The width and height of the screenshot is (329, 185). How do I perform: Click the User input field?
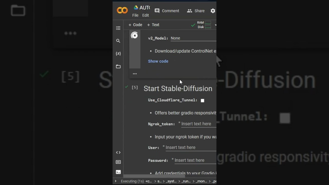(x=191, y=147)
